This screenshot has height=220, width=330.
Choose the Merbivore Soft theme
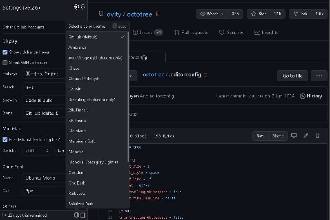(x=97, y=141)
